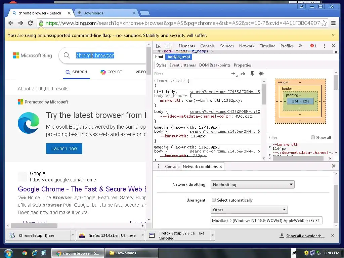The width and height of the screenshot is (344, 258).
Task: Add a new style rule with plus icon
Action: (x=233, y=74)
